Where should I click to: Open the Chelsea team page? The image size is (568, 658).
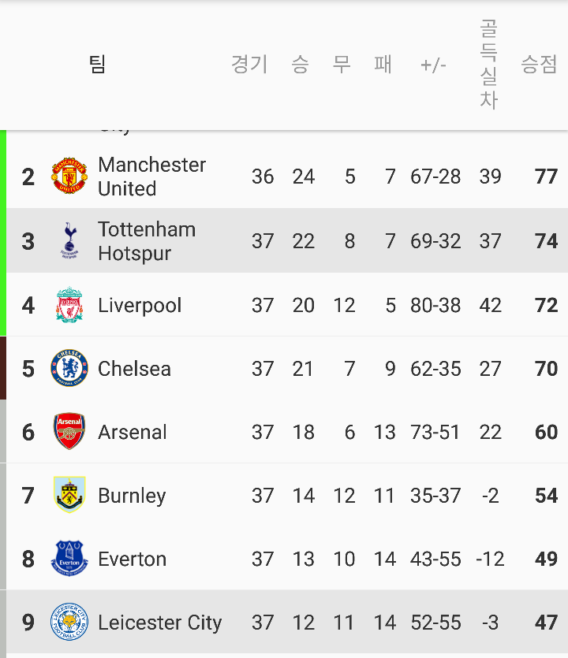point(134,369)
